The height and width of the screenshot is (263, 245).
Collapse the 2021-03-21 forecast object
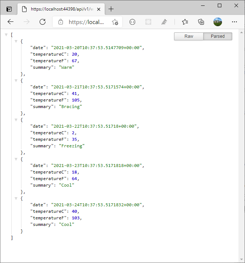click(16, 81)
